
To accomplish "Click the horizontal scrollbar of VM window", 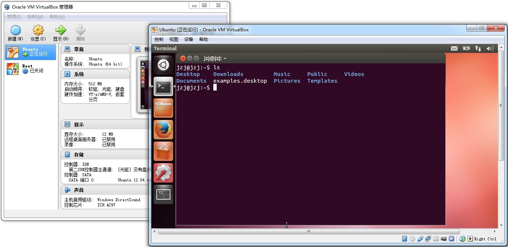I will pos(308,231).
